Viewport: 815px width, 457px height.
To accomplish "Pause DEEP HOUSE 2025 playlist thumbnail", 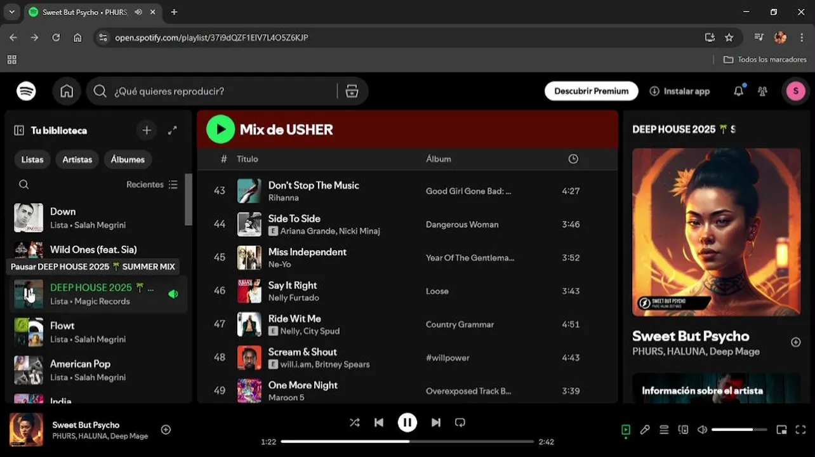I will 29,294.
